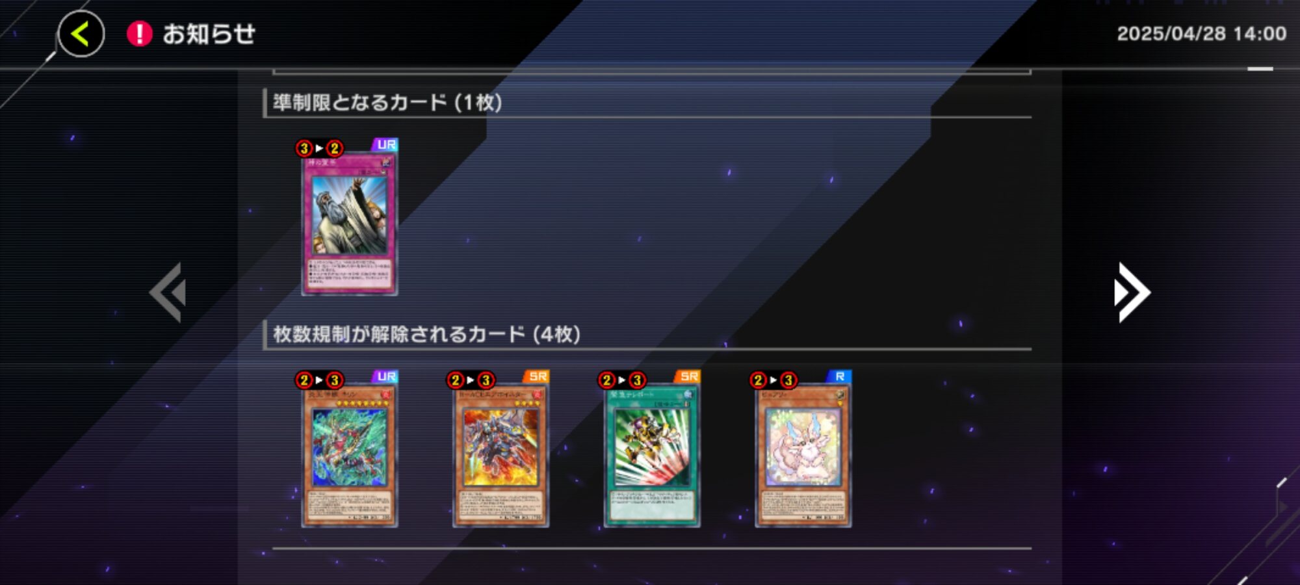Open the Fire King Kirin monster card
The image size is (1300, 585).
350,455
